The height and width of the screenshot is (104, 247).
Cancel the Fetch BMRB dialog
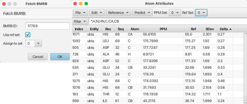[x=38, y=57]
